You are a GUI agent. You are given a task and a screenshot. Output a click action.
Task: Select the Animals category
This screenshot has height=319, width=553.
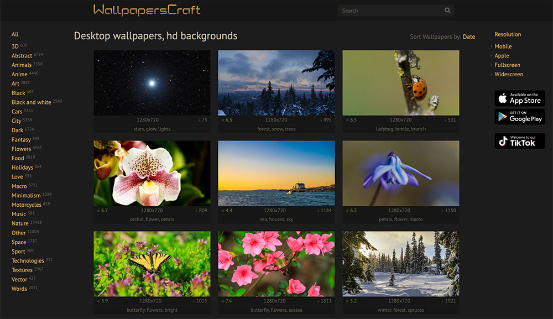pos(22,65)
